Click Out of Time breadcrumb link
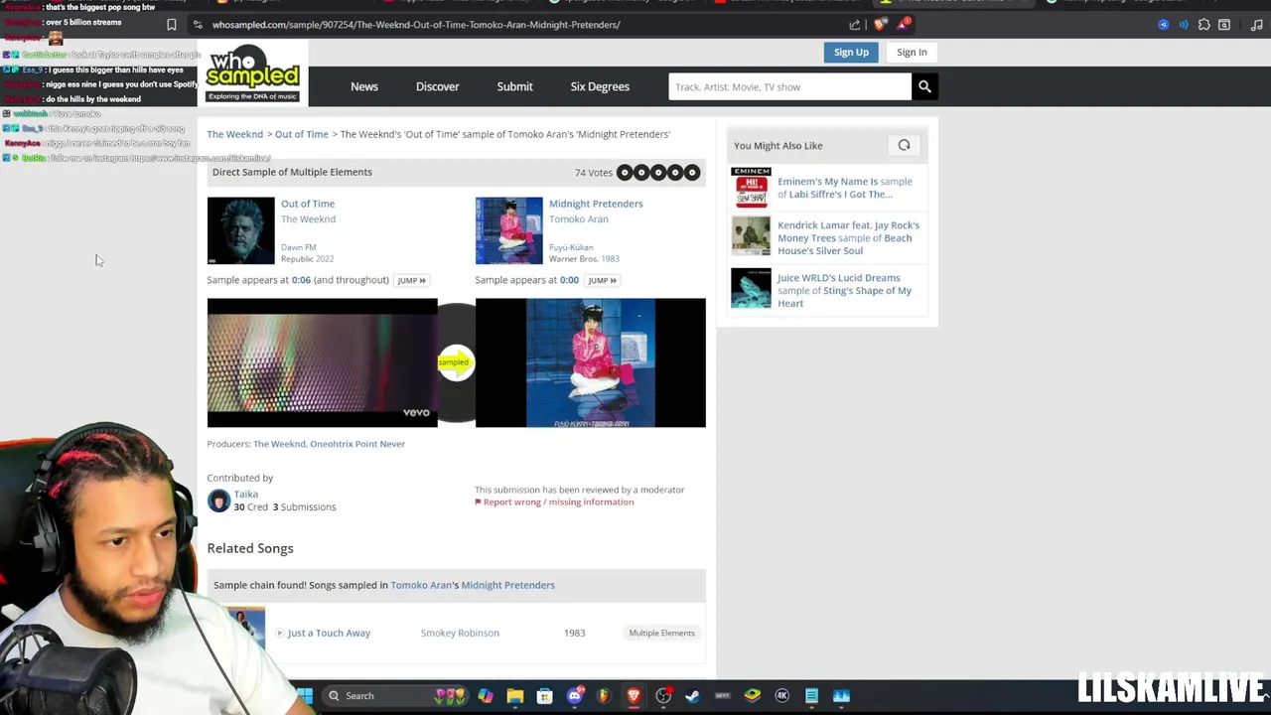This screenshot has height=715, width=1271. pos(302,134)
